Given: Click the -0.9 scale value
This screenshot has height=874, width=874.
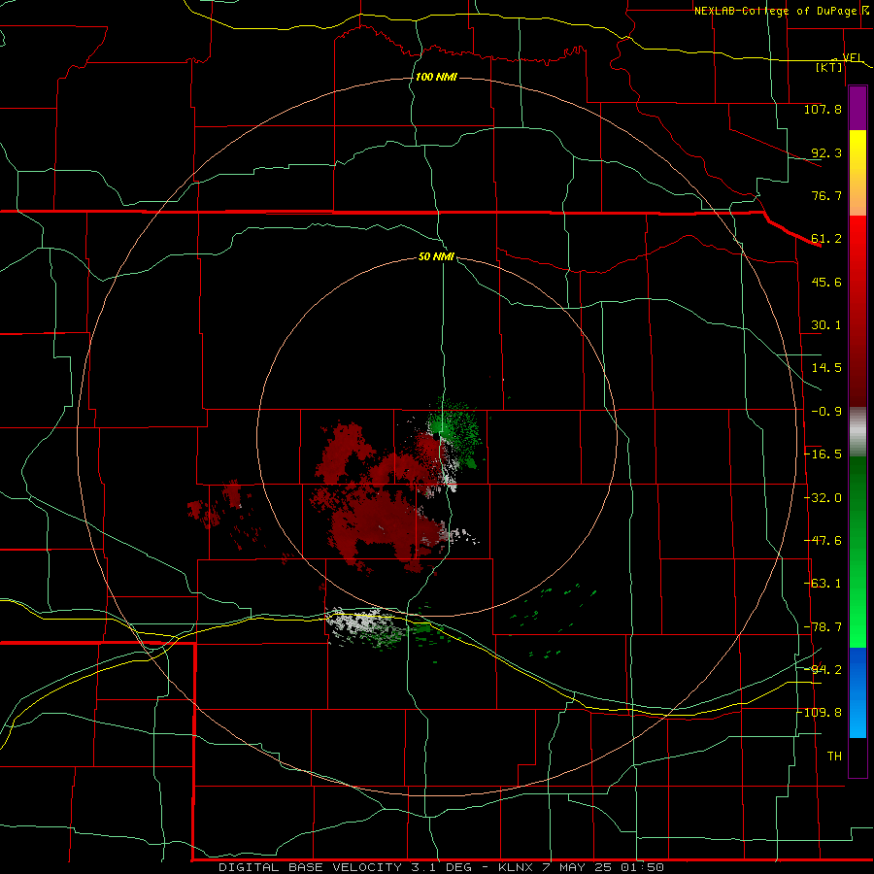Looking at the screenshot, I should [826, 412].
